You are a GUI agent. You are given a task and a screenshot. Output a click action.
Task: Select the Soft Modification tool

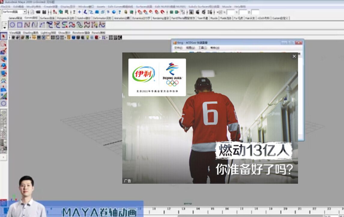(x=4, y=88)
